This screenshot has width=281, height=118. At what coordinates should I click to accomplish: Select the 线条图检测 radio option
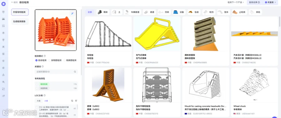point(70,60)
